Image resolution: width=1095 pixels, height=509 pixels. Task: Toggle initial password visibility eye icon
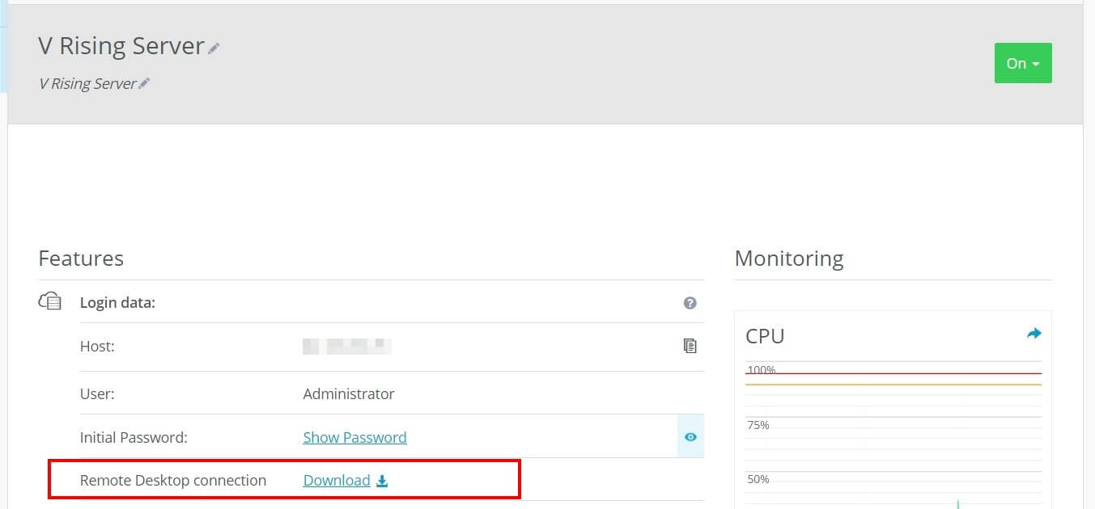point(690,437)
